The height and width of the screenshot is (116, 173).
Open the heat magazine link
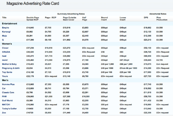[4, 56]
